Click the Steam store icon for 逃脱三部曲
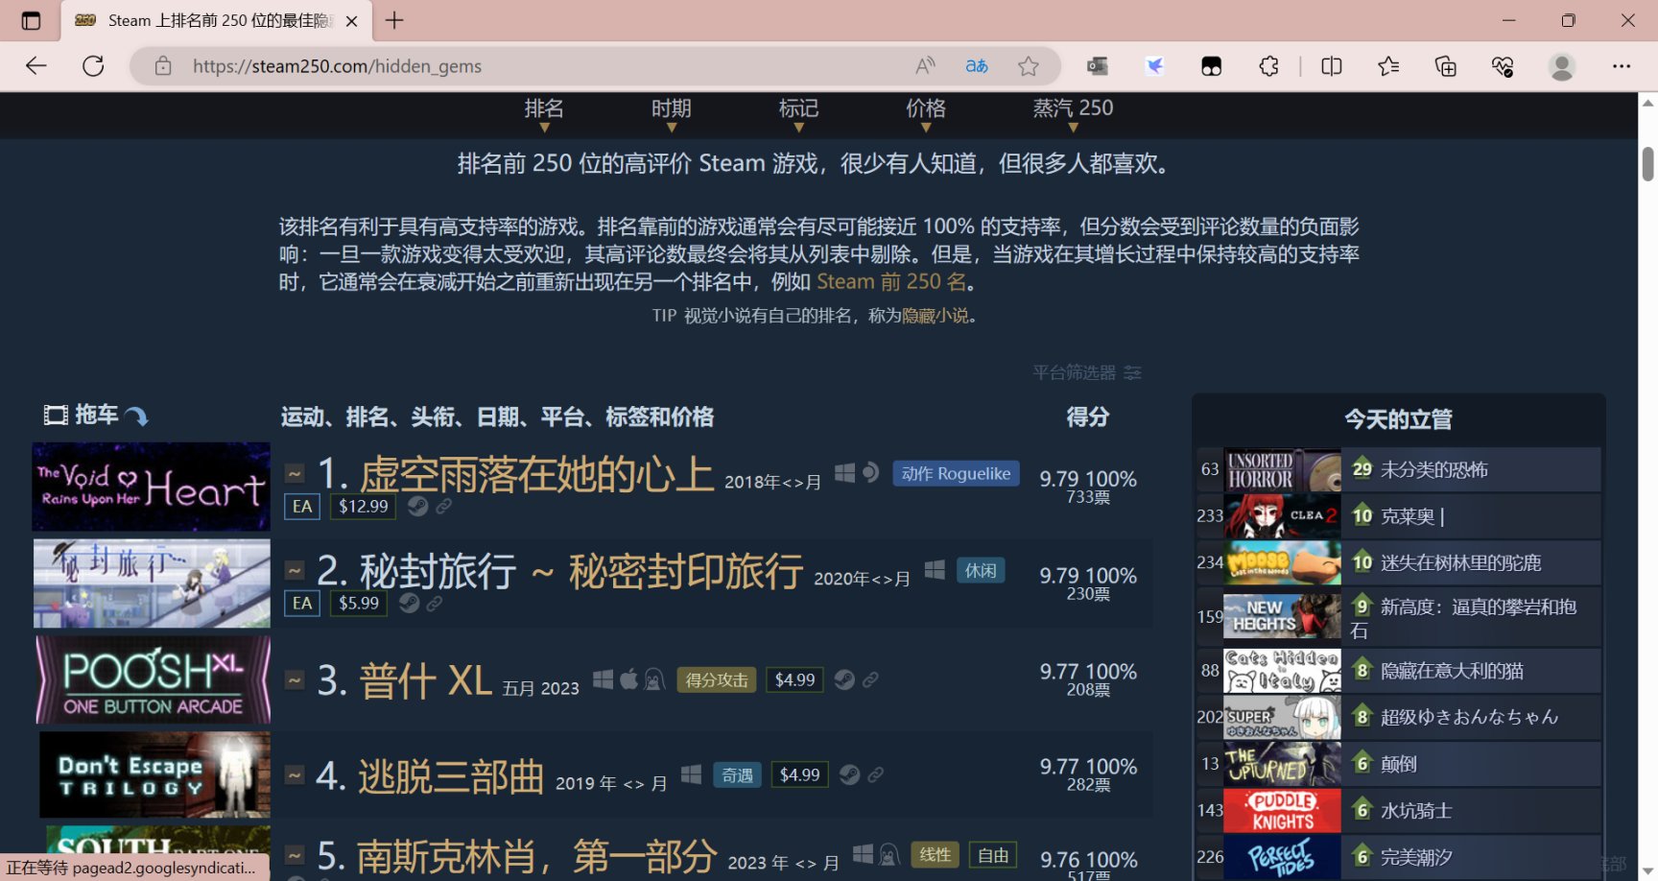Image resolution: width=1658 pixels, height=881 pixels. 849,774
